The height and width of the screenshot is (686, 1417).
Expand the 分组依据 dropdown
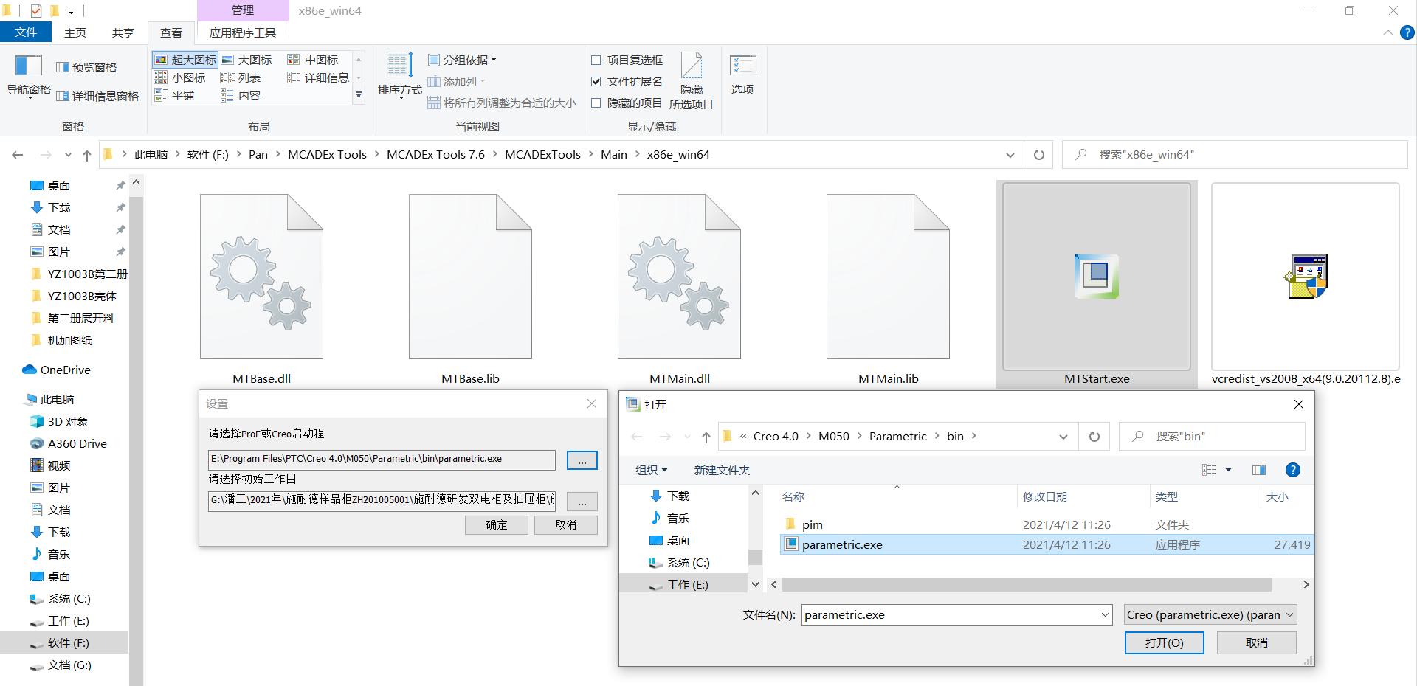point(463,60)
